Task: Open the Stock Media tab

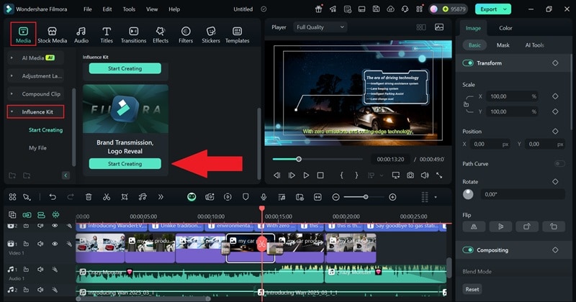Action: [52, 35]
